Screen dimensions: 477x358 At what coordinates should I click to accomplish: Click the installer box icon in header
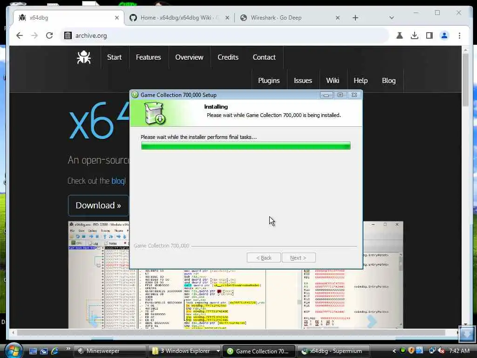point(154,113)
